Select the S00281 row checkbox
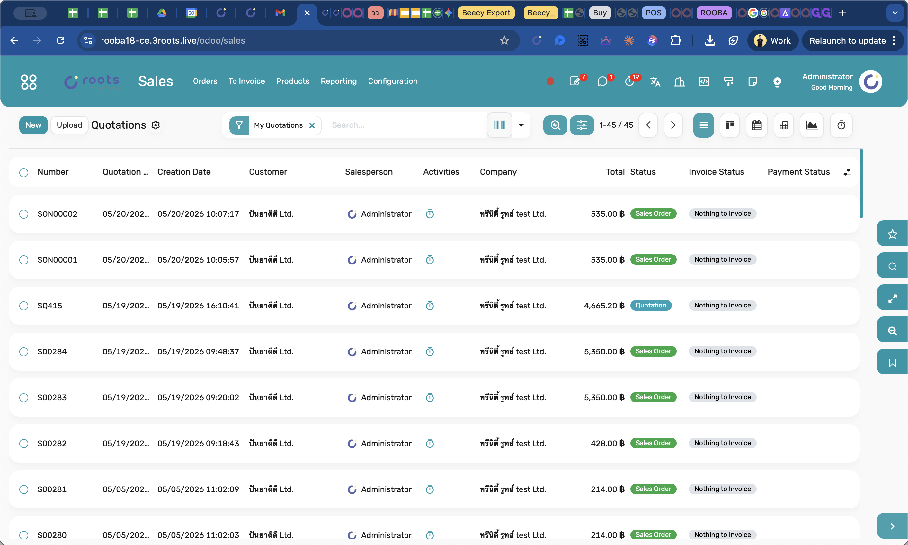 [x=23, y=489]
